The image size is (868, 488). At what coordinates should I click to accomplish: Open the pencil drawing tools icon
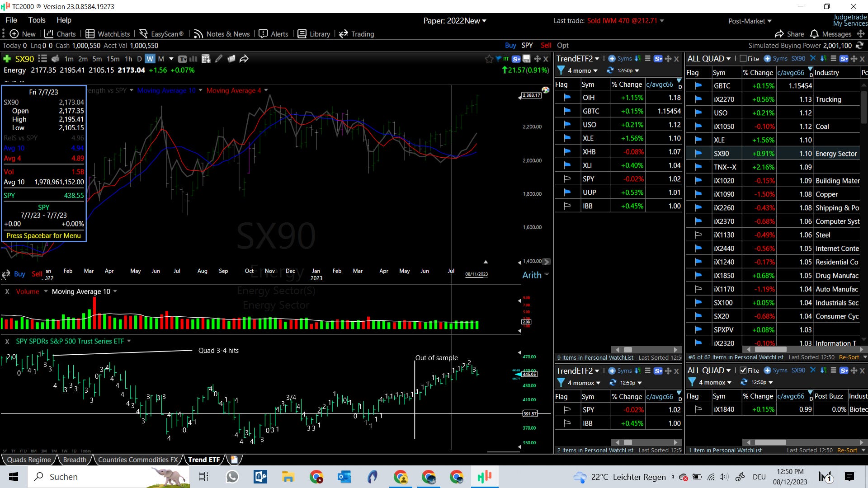(x=219, y=59)
